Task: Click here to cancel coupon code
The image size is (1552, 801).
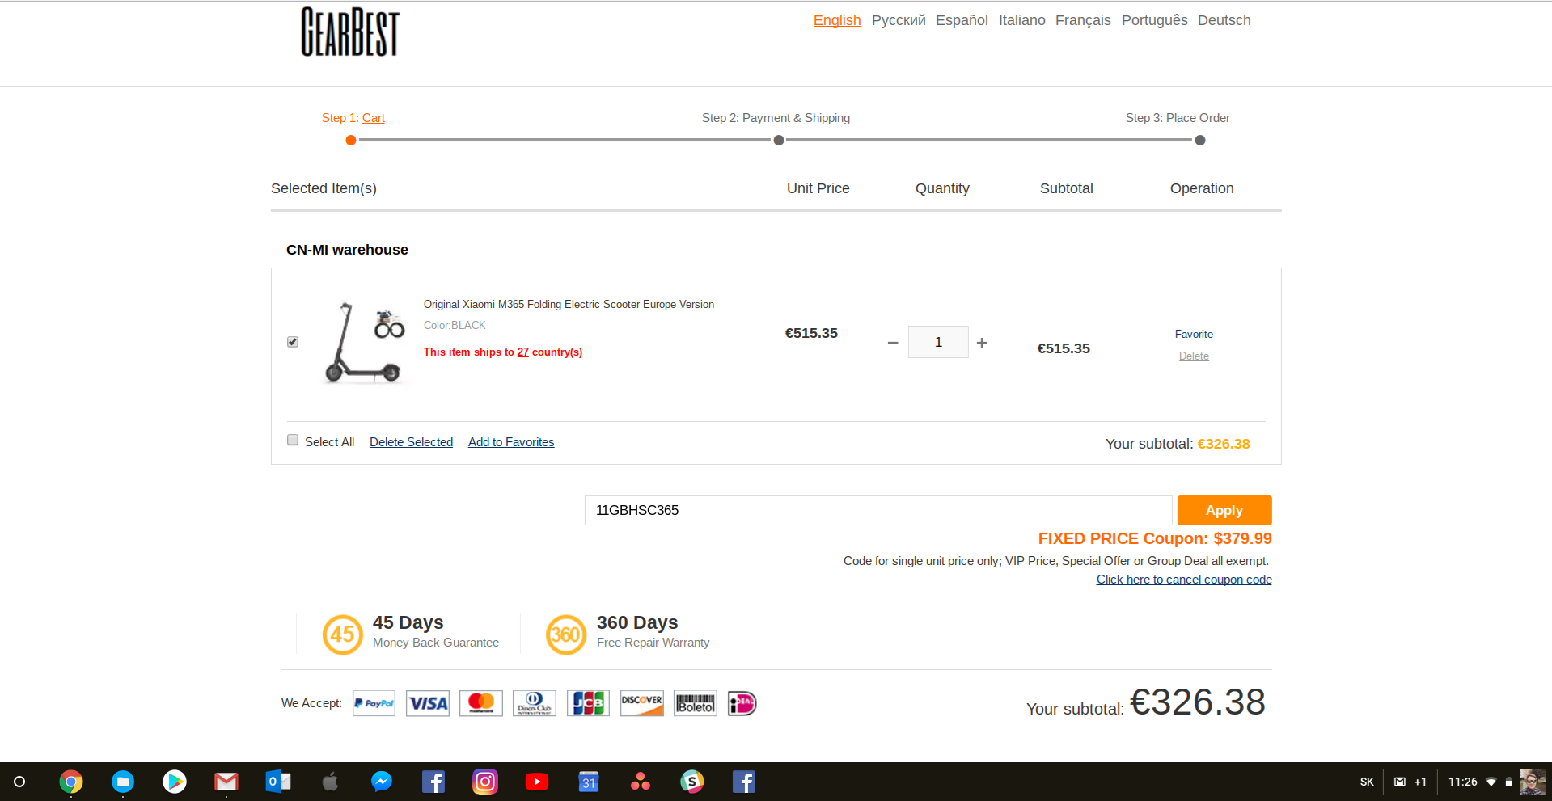Action: 1184,580
